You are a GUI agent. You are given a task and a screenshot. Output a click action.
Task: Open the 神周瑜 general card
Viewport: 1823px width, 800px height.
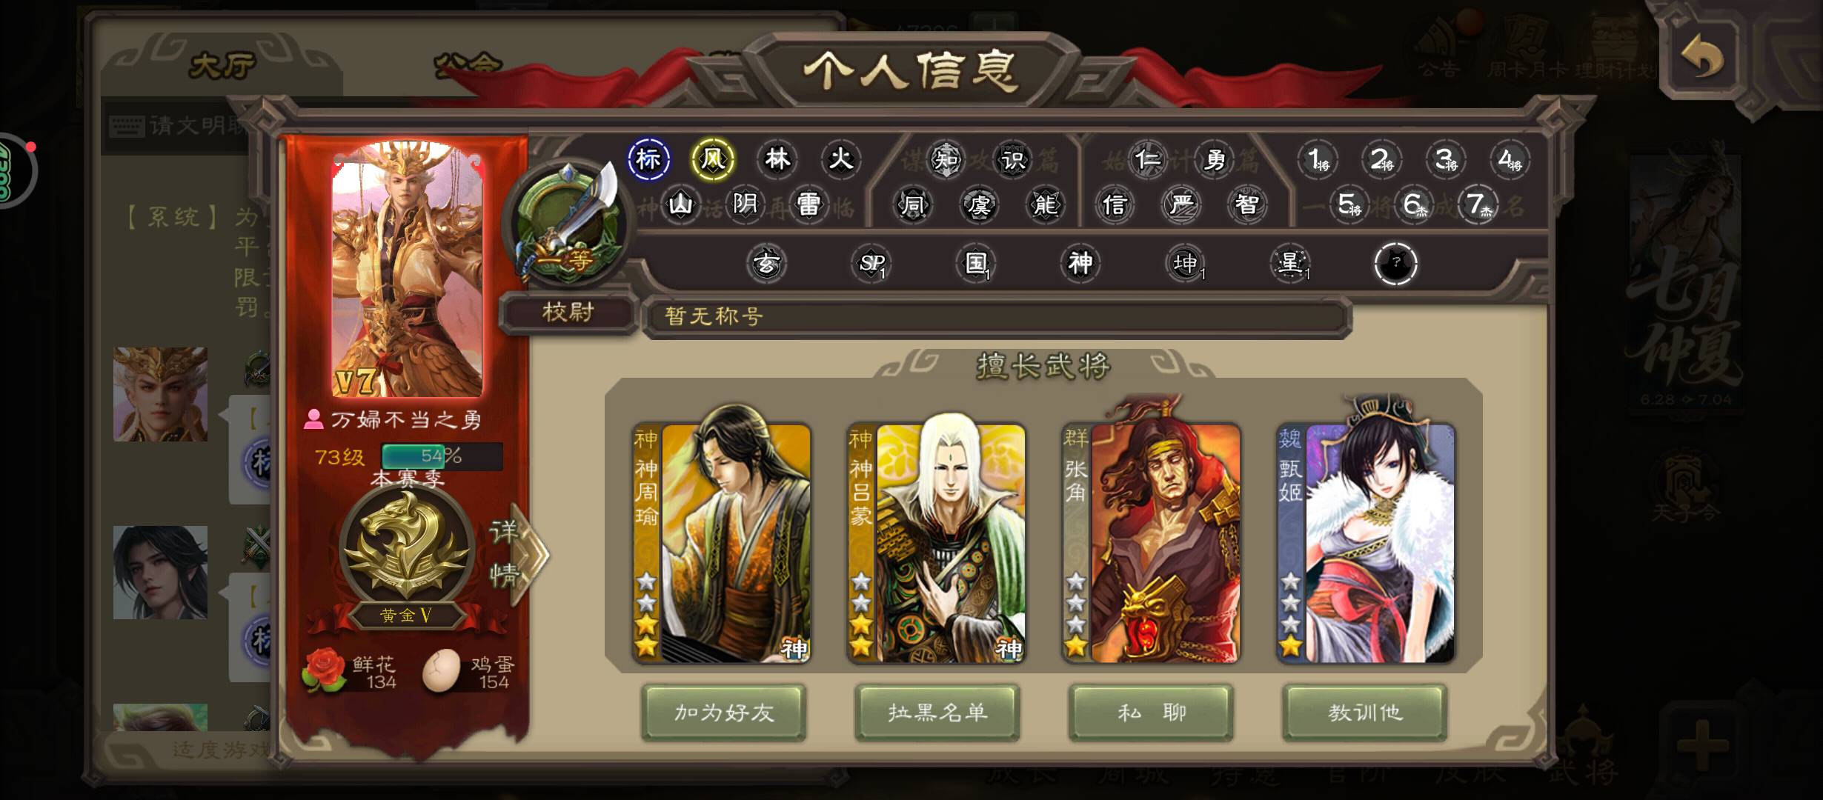click(722, 543)
